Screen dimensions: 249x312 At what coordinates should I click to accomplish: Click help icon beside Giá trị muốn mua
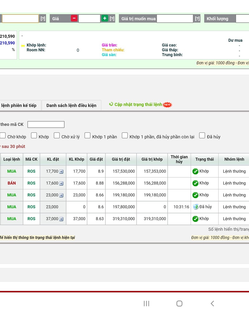pos(197,19)
